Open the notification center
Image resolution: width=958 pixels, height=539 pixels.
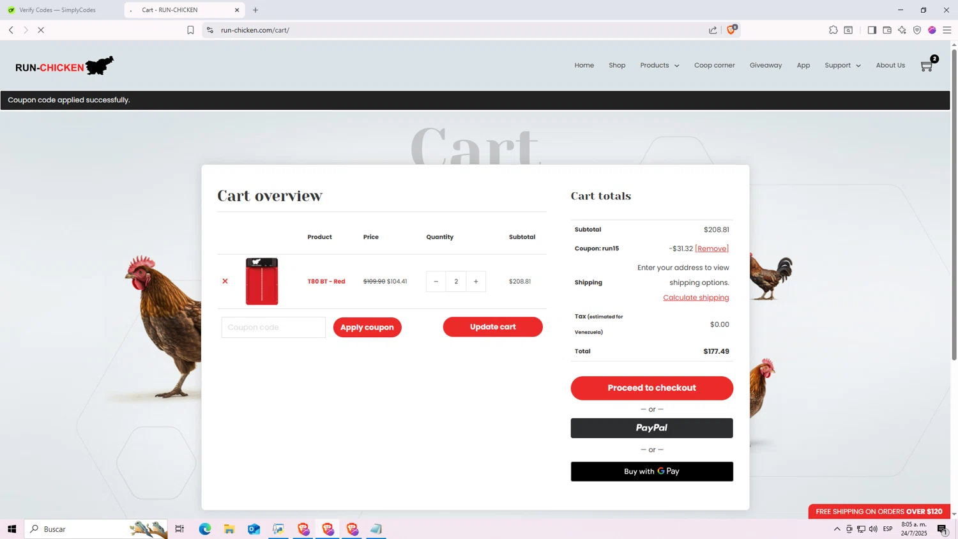(942, 529)
